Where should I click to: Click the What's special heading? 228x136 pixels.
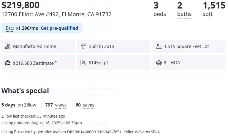pyautogui.click(x=25, y=91)
